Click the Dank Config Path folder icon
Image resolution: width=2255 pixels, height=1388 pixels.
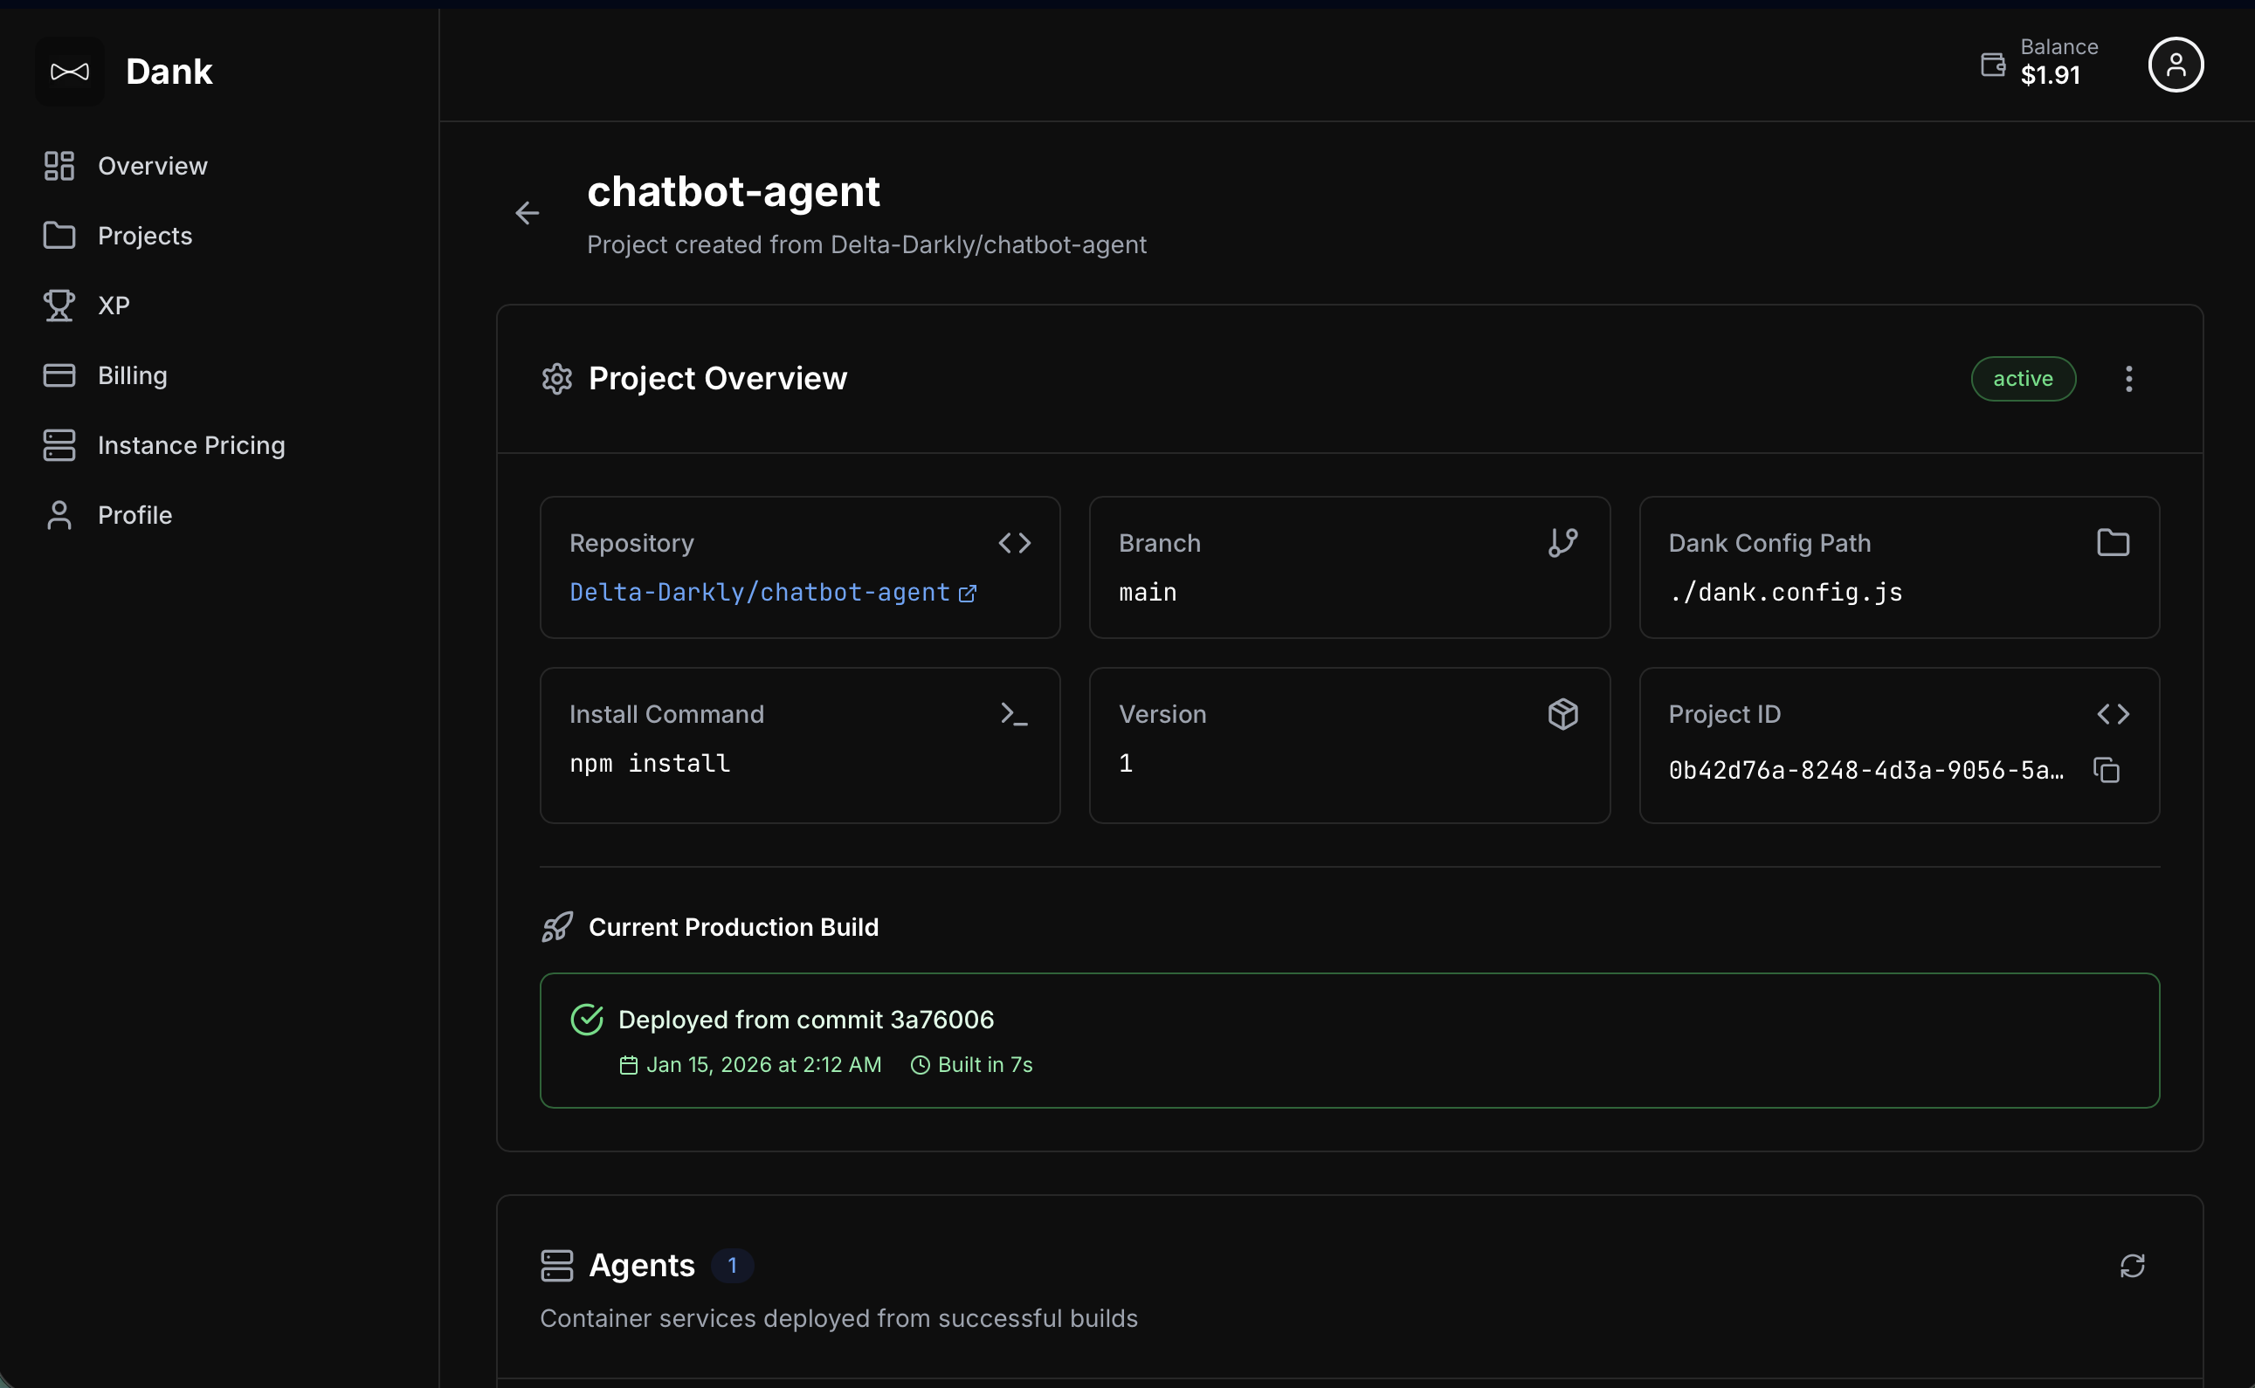(2113, 542)
